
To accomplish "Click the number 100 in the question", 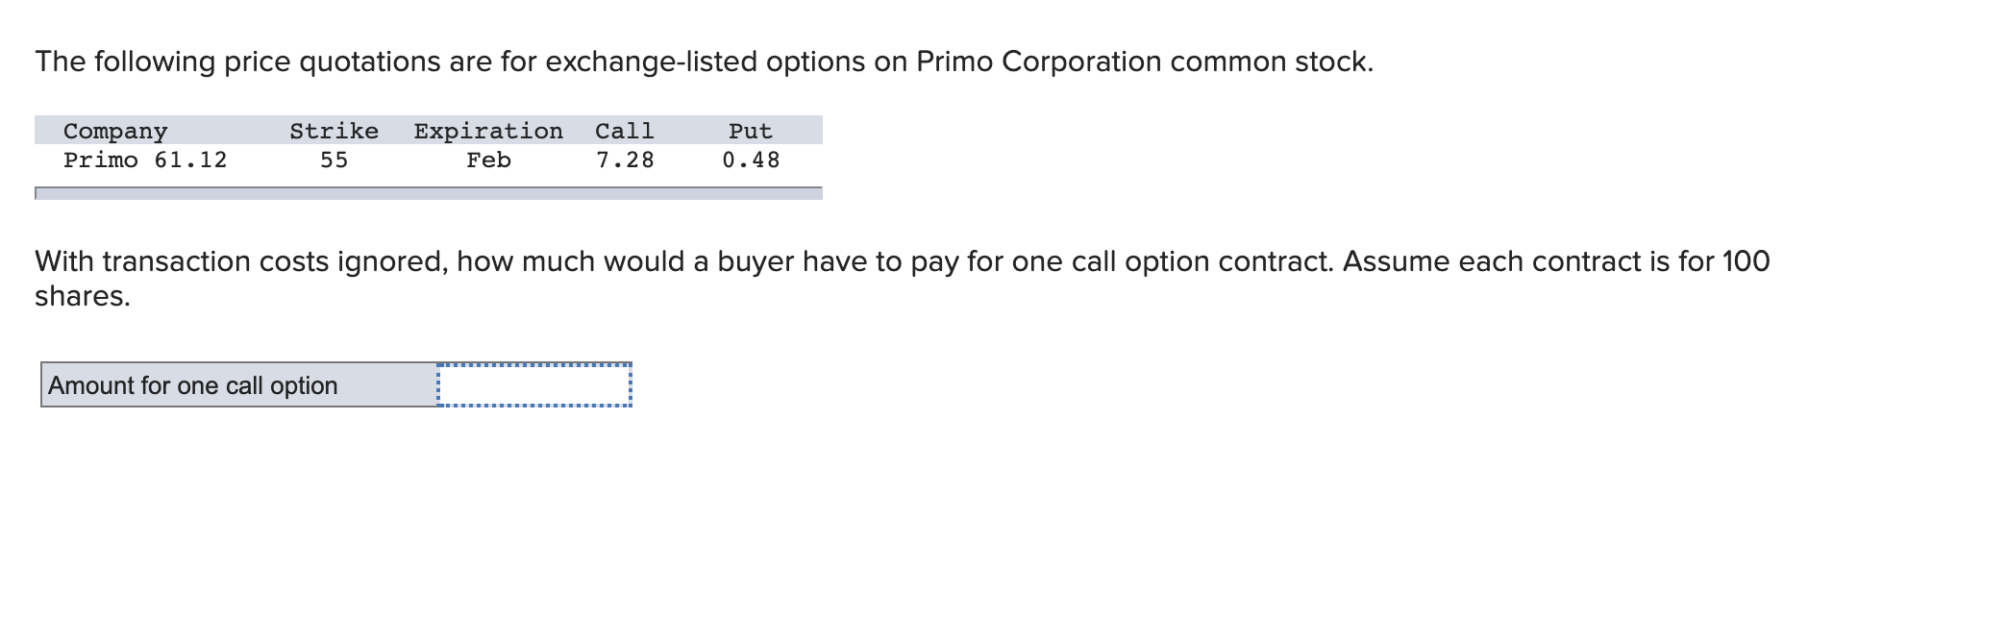I will [x=1746, y=261].
